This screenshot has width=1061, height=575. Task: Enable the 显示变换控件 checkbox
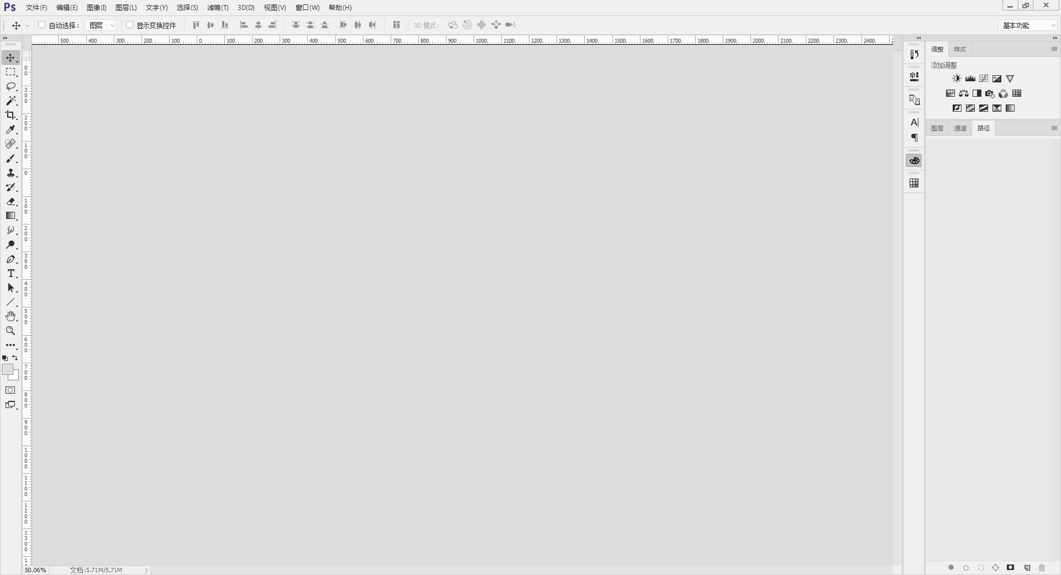[x=129, y=25]
